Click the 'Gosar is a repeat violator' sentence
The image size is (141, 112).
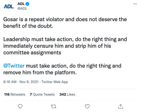tap(65, 23)
